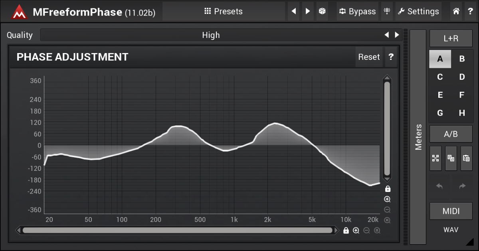Zoom out the graph horizontally
479x251 pixels.
366,230
